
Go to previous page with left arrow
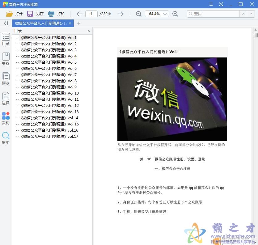click(79, 14)
